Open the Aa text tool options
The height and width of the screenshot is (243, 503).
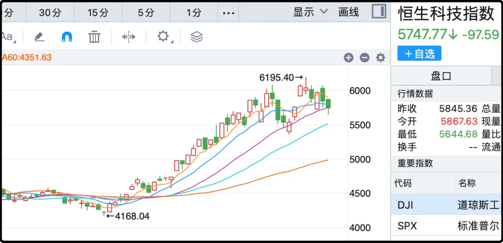click(x=8, y=37)
